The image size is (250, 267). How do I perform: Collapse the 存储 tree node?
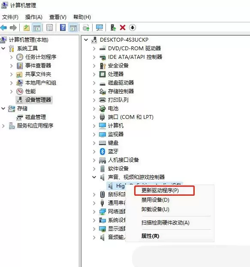(3, 109)
